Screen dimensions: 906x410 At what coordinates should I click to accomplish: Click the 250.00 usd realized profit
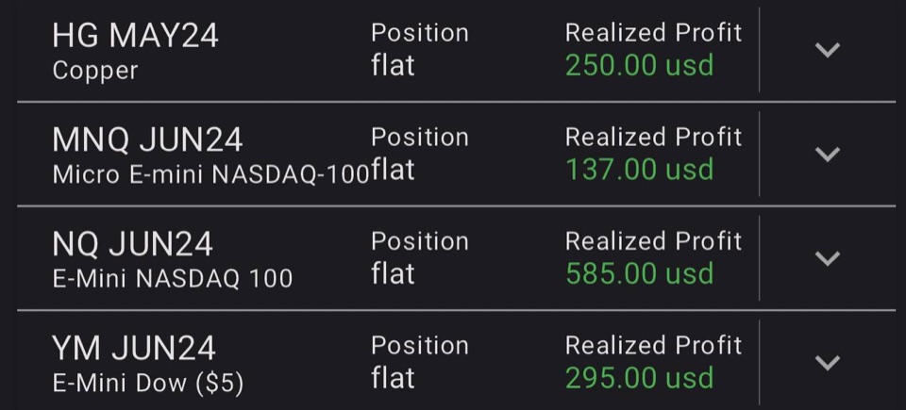(640, 65)
